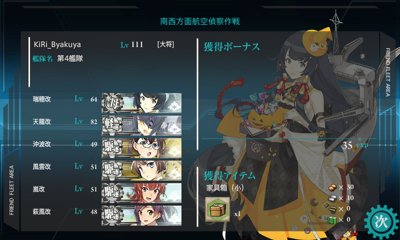The width and height of the screenshot is (400, 240).
Task: Click the expedition title 南西方面航空偵察作戦
Action: click(x=200, y=21)
